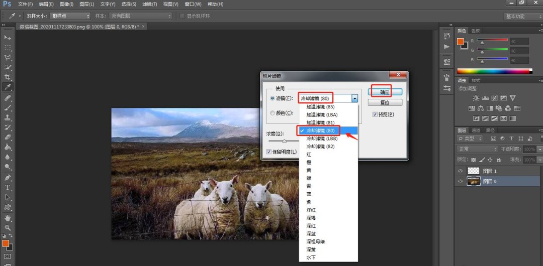Pick 加温滤镜 (85) in the dropdown list
Viewport: 543px width, 266px height.
320,107
